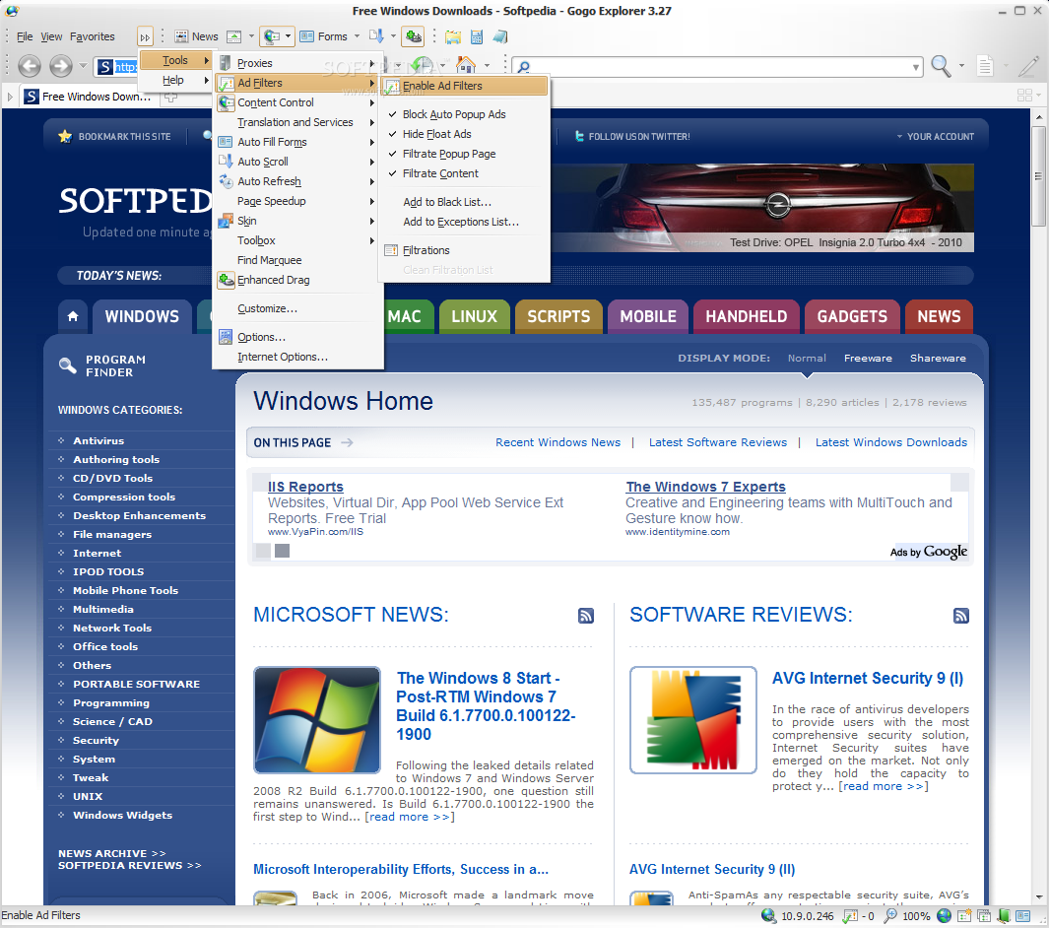Click the Antivirus category link

(98, 441)
